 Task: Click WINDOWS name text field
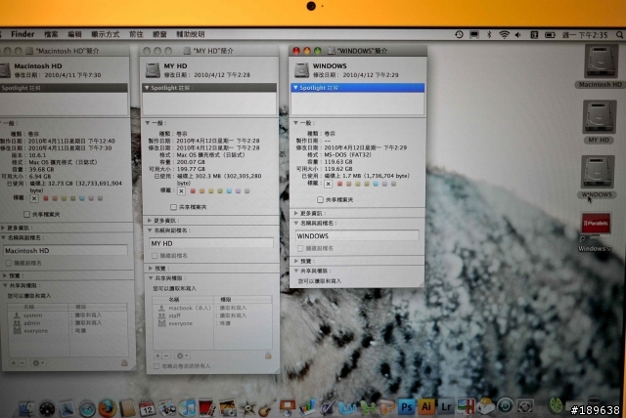(x=357, y=236)
